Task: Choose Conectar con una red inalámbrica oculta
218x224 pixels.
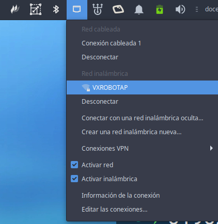Action: coord(142,118)
